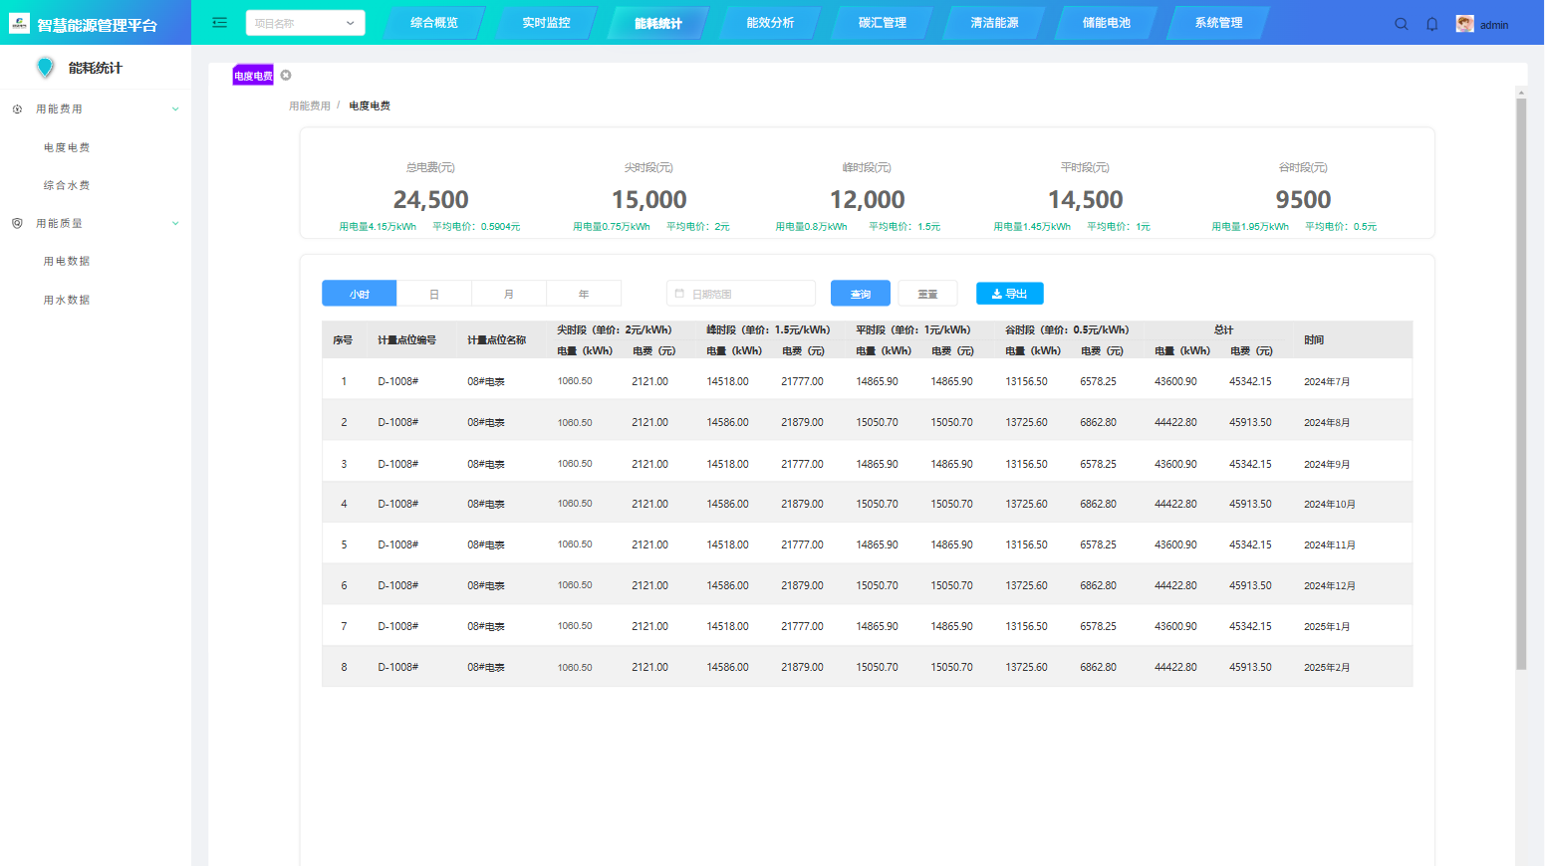This screenshot has width=1545, height=866.
Task: Open the 项目名称 project dropdown
Action: coord(305,23)
